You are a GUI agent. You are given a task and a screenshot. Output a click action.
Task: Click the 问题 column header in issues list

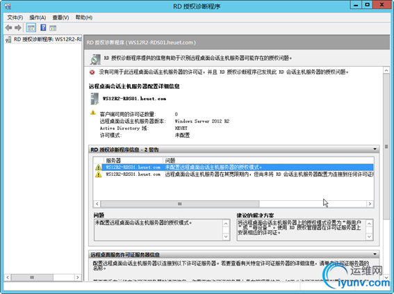point(268,161)
